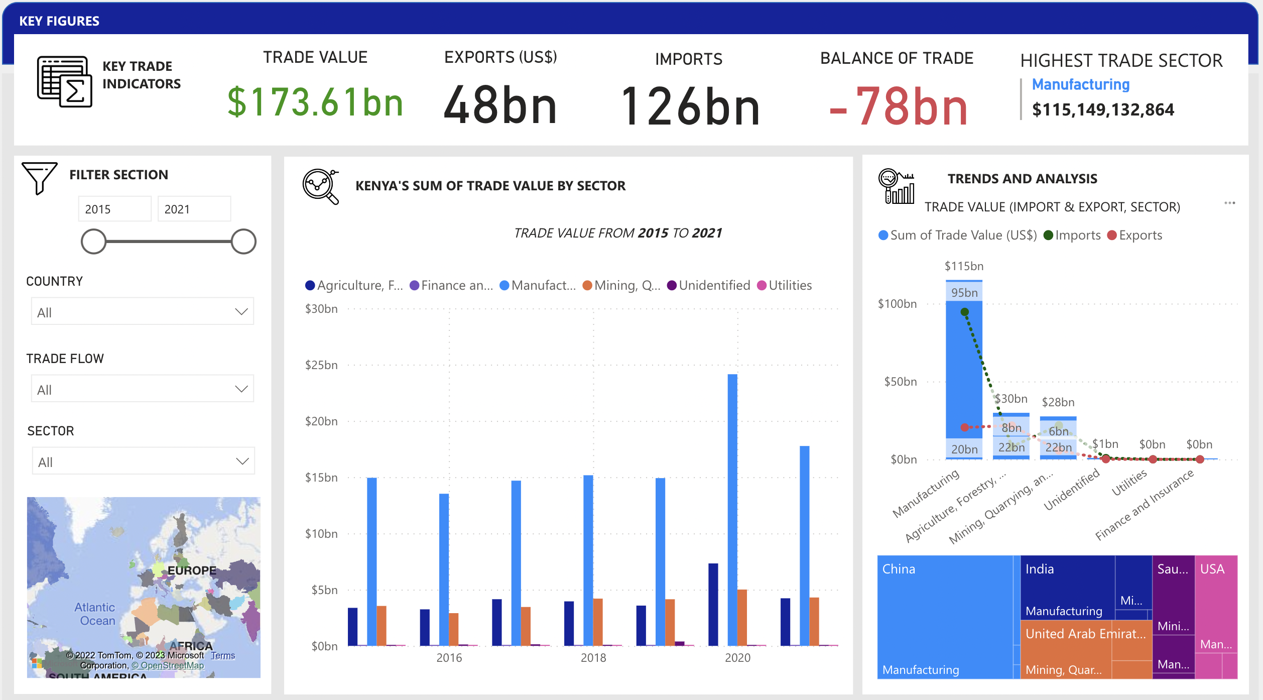Screen dimensions: 1263x700
Task: Open the SECTOR dropdown
Action: (x=144, y=461)
